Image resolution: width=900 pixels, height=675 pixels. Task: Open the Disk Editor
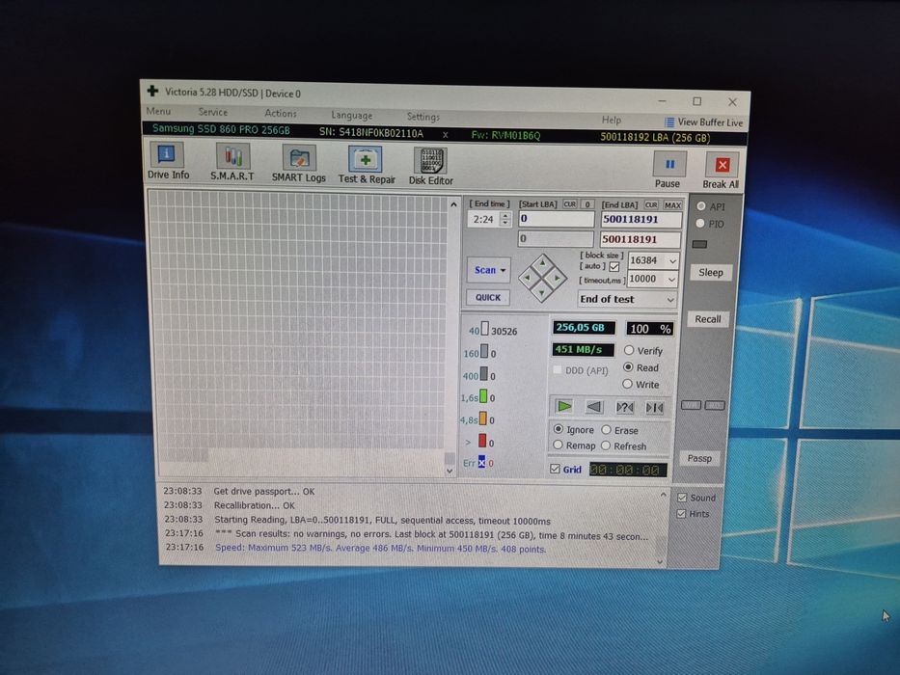tap(430, 166)
